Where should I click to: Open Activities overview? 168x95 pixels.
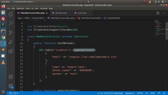6,2
